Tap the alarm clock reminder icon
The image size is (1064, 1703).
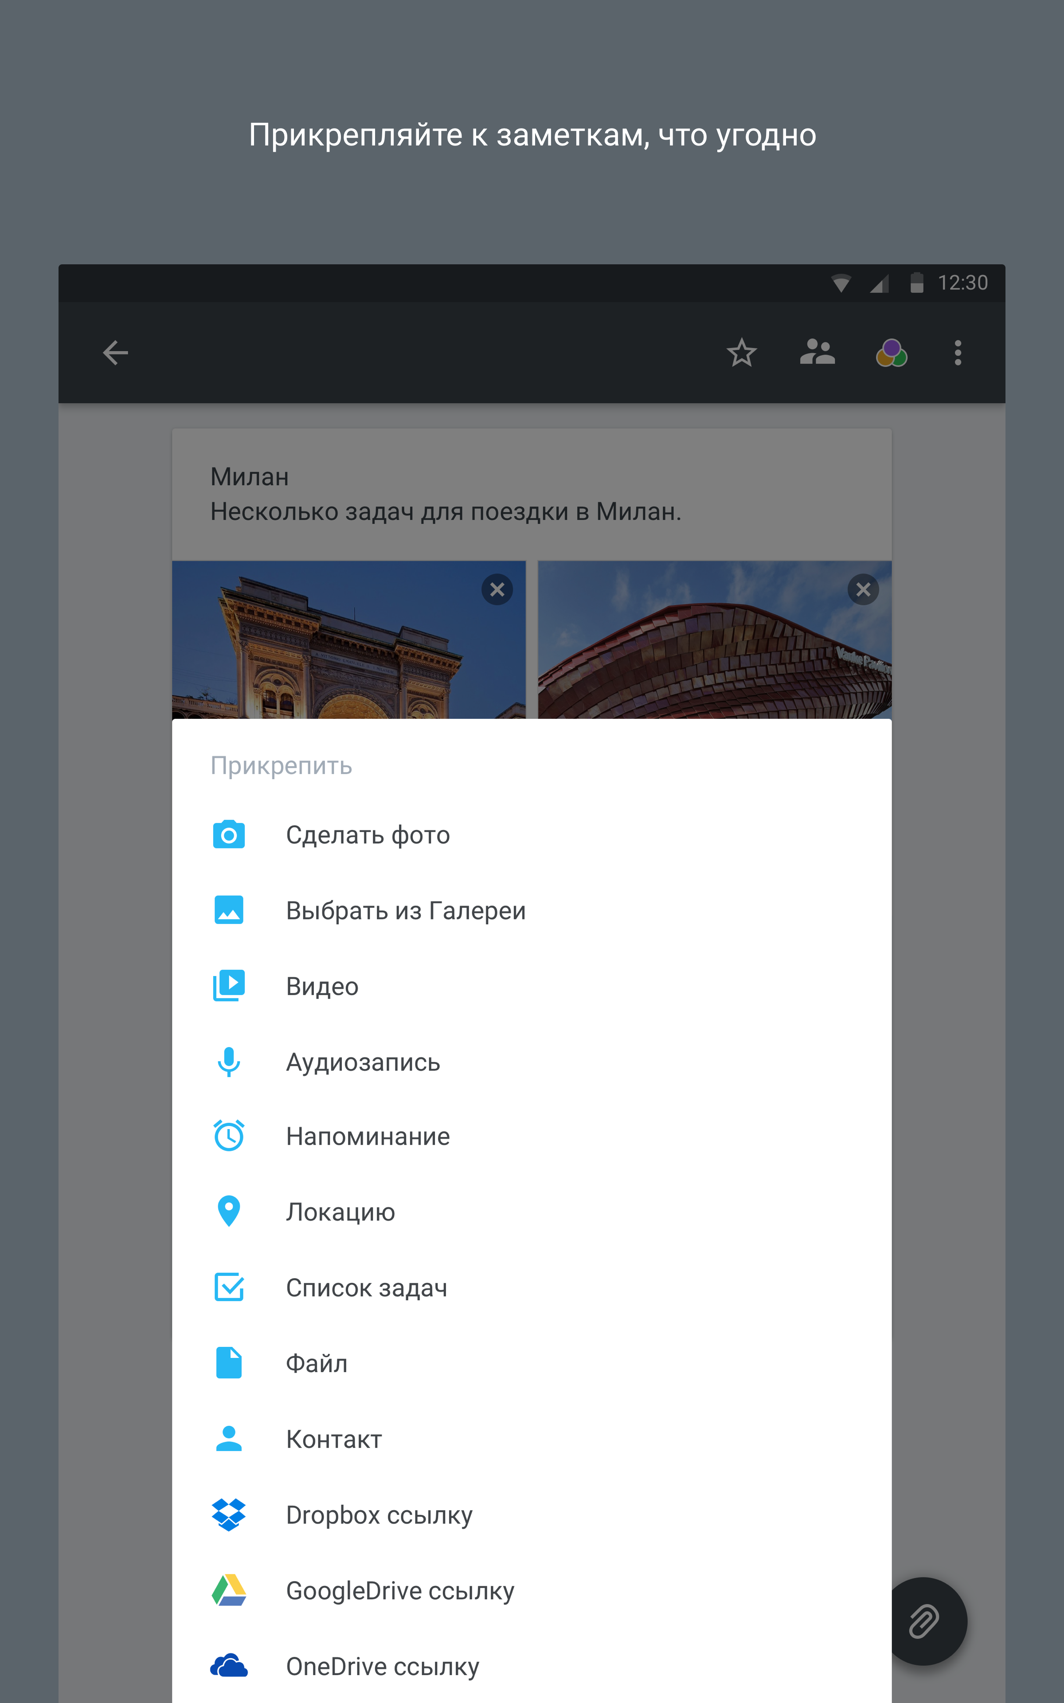(x=229, y=1136)
